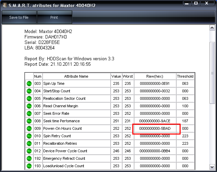This screenshot has height=172, width=217.
Task: Click value 246 in Device Power Cycle row
Action: pos(116,151)
